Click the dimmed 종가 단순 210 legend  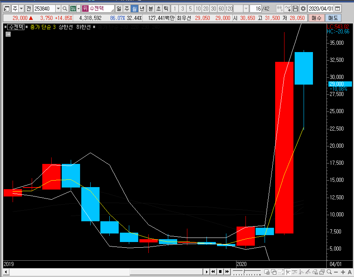[113, 27]
